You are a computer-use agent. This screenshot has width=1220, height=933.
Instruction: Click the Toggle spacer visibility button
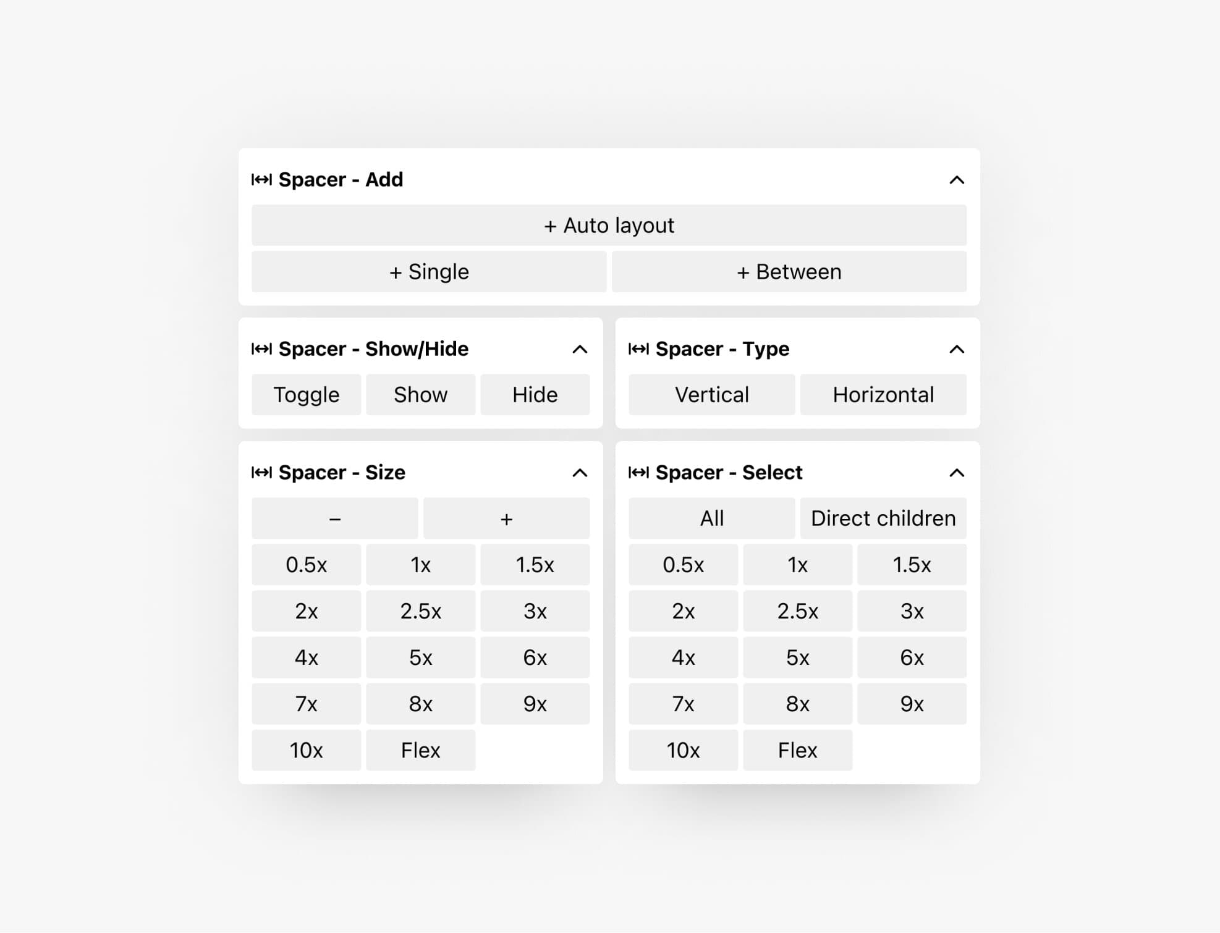pyautogui.click(x=307, y=395)
